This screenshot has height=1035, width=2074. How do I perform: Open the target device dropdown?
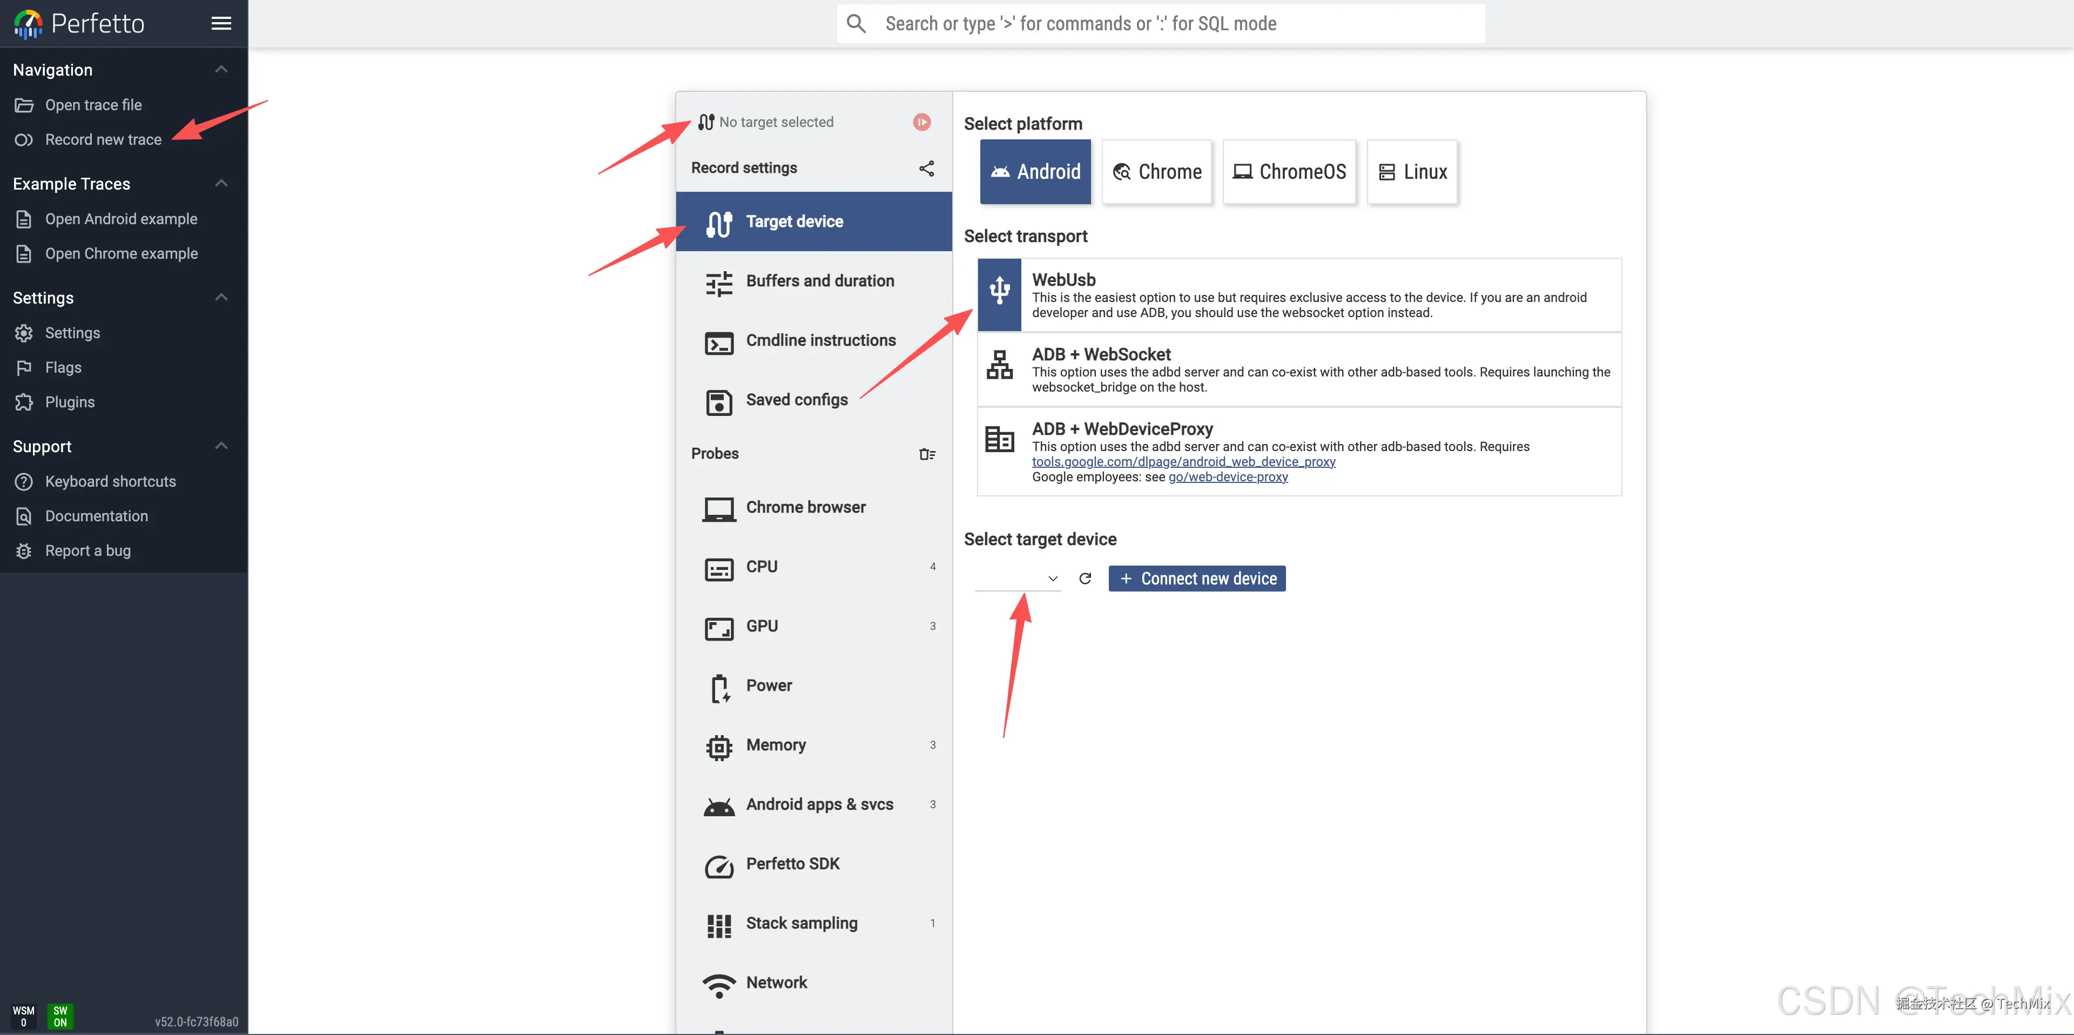(x=1018, y=579)
